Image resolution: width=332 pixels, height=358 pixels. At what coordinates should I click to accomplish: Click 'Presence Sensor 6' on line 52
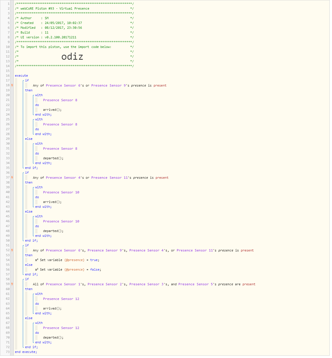click(x=63, y=250)
